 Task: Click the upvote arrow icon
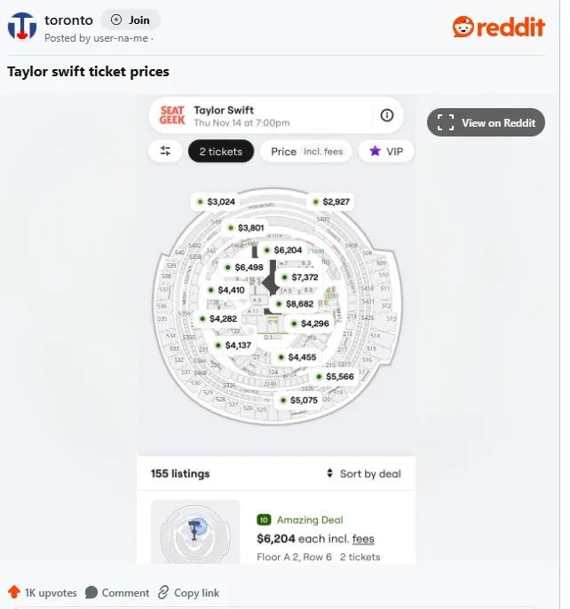14,592
